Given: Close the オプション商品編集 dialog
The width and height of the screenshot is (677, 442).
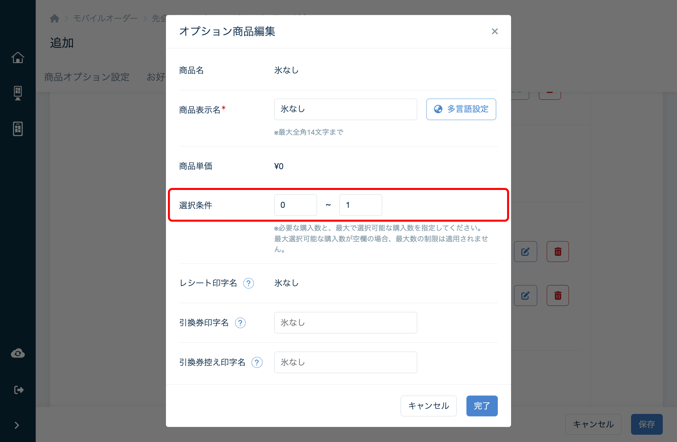Looking at the screenshot, I should click(495, 31).
